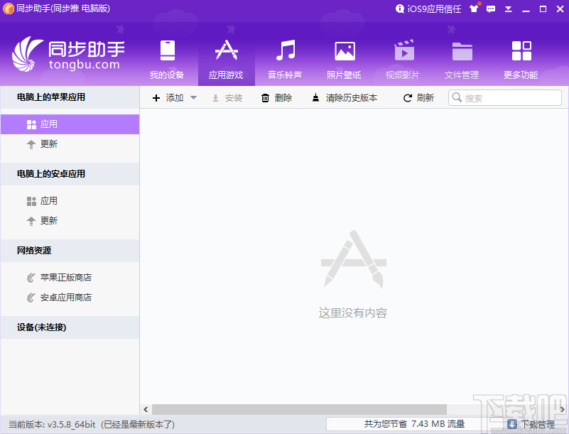Open 照片壁纸 management
The width and height of the screenshot is (569, 434).
tap(345, 57)
